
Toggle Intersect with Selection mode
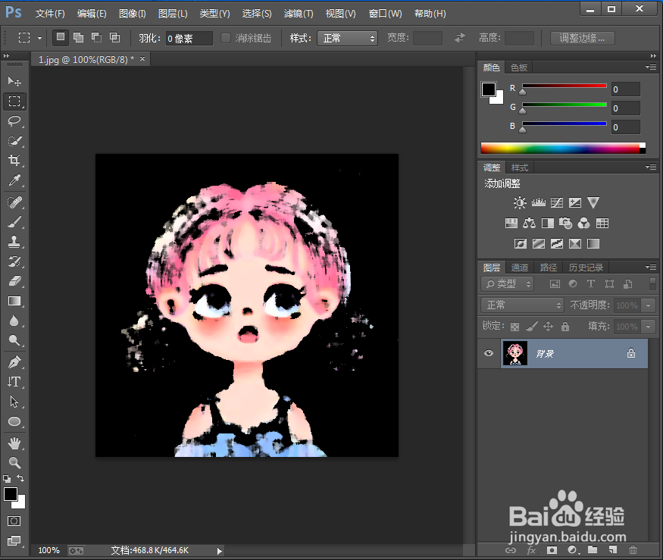114,38
